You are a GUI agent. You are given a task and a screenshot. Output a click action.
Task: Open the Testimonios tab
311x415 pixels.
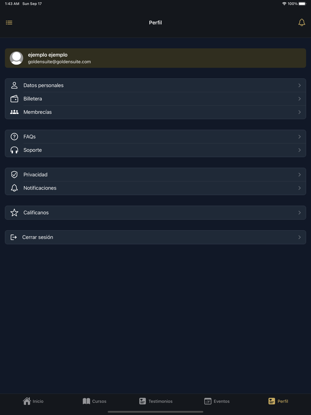tap(155, 401)
